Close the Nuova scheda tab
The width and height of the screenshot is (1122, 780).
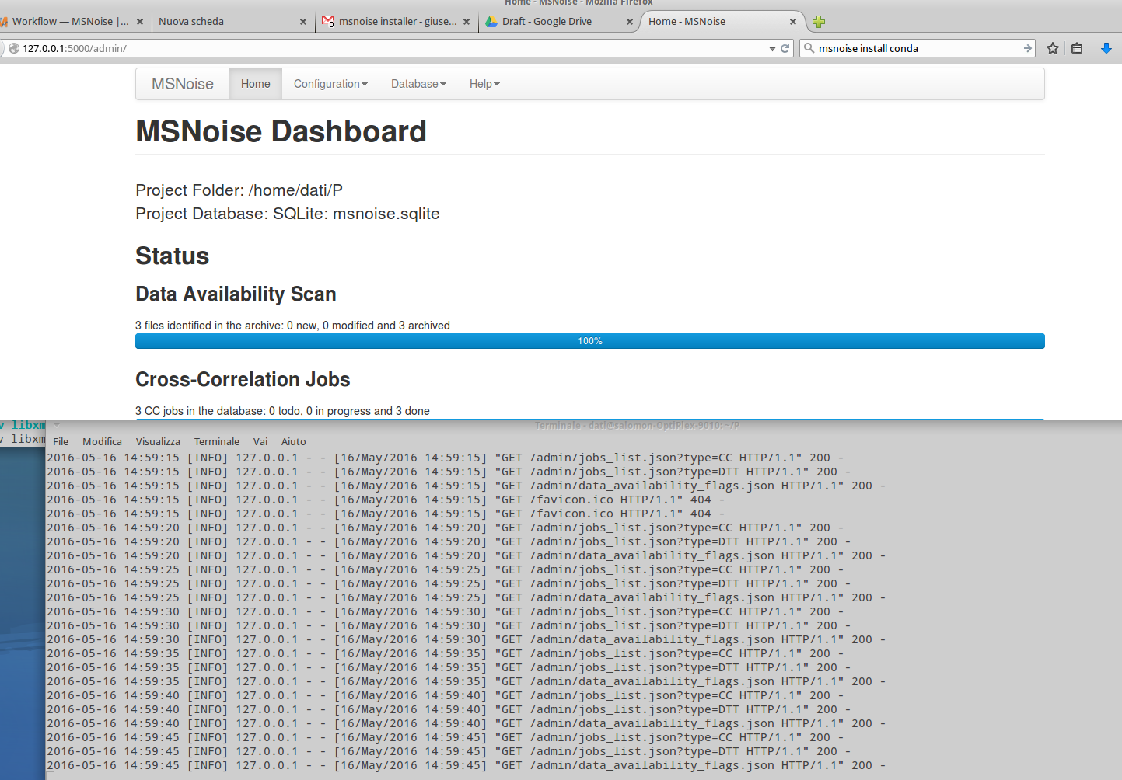pyautogui.click(x=303, y=22)
